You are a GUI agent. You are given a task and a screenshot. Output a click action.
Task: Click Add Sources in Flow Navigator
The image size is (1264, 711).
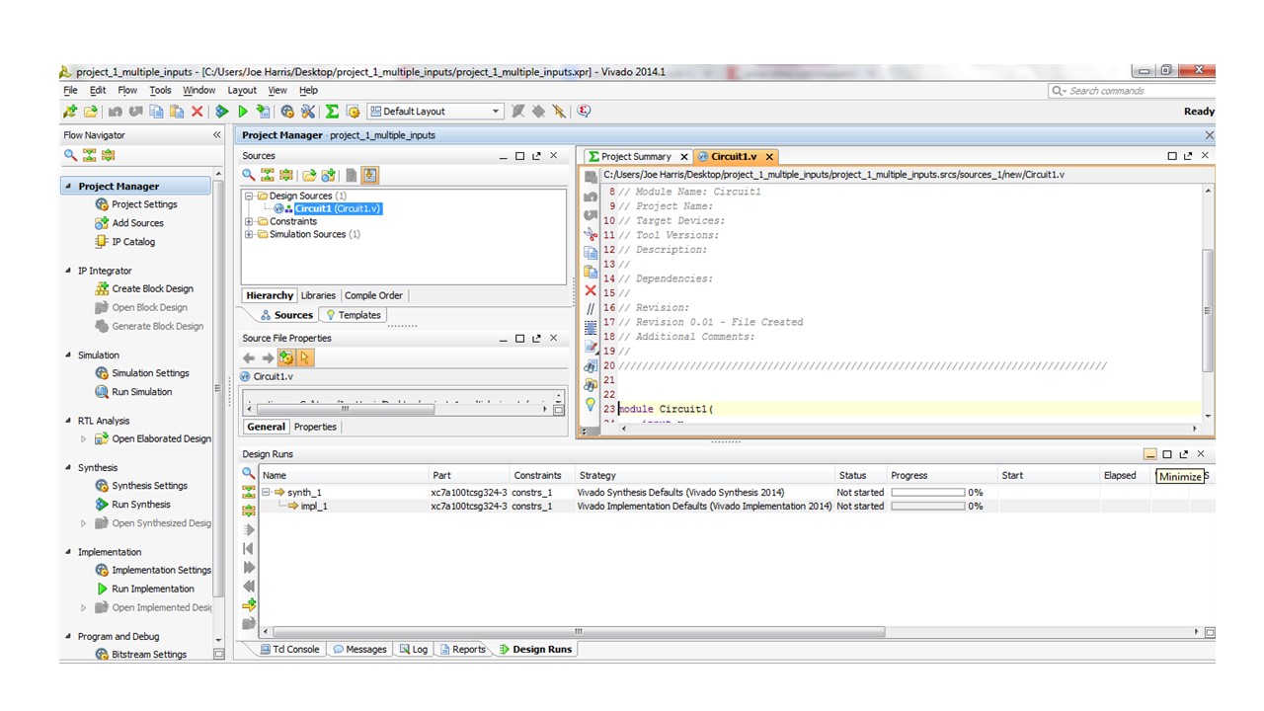[x=137, y=223]
